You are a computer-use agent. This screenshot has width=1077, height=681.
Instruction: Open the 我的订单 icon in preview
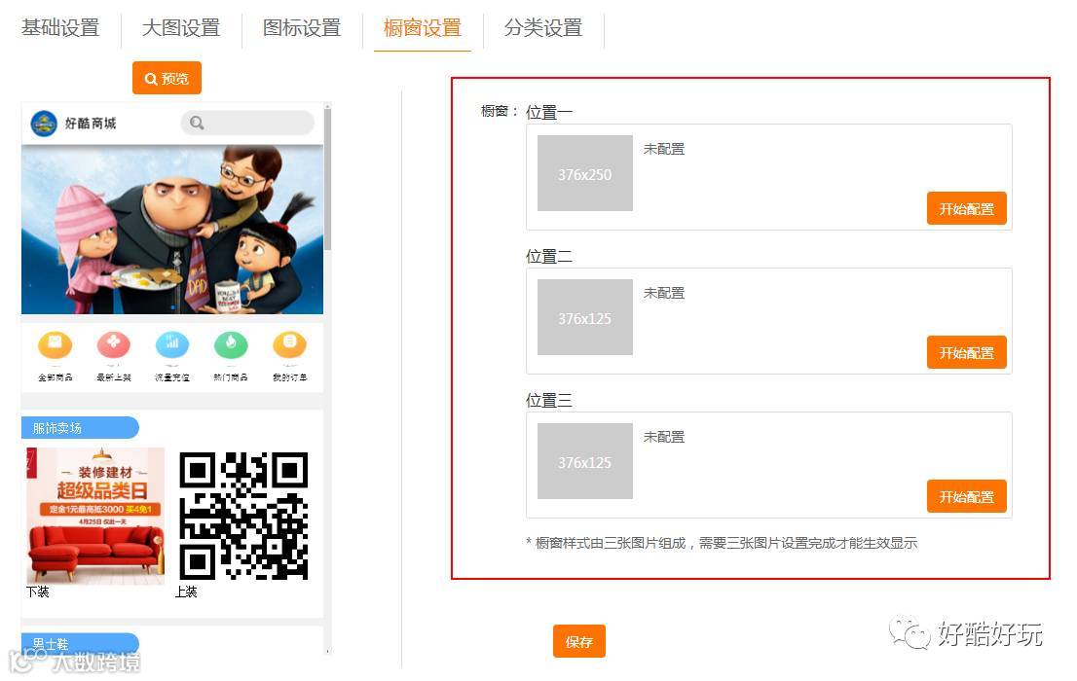290,345
